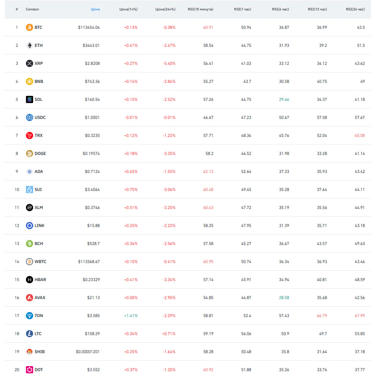Click the Shiba Inu SHIB icon
Image resolution: width=371 pixels, height=378 pixels.
(30, 352)
